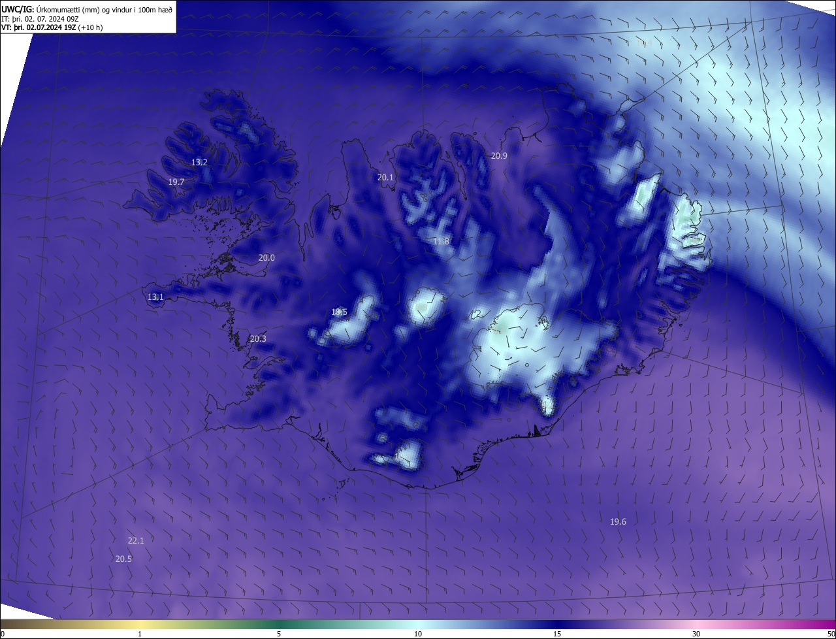Click the 20.5 value label
Screen dimensions: 836x639
[x=123, y=559]
